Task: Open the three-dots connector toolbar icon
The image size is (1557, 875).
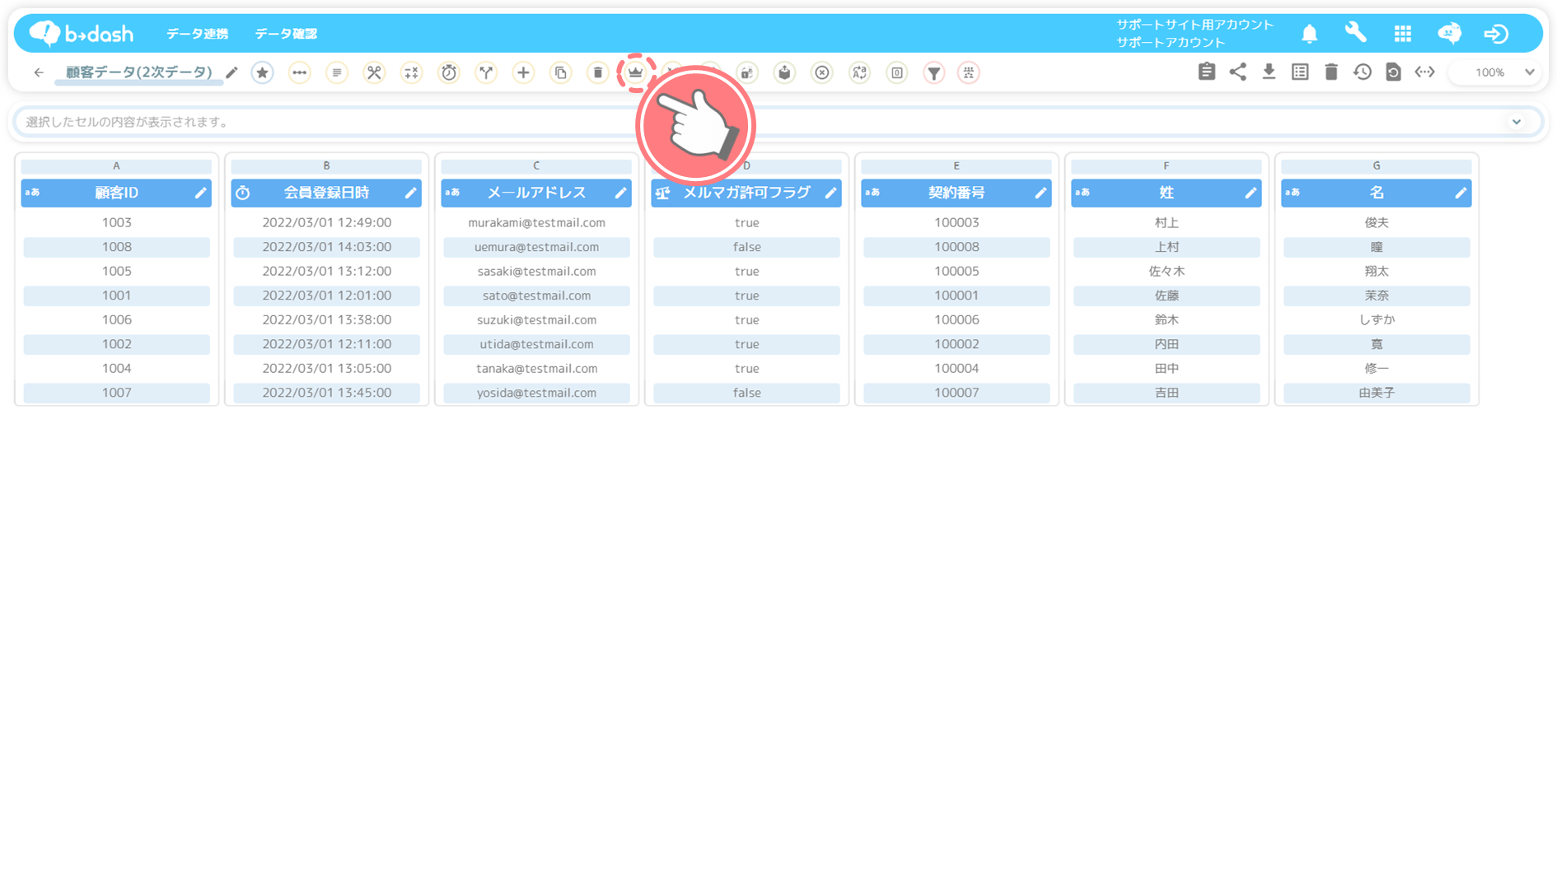Action: pyautogui.click(x=300, y=72)
